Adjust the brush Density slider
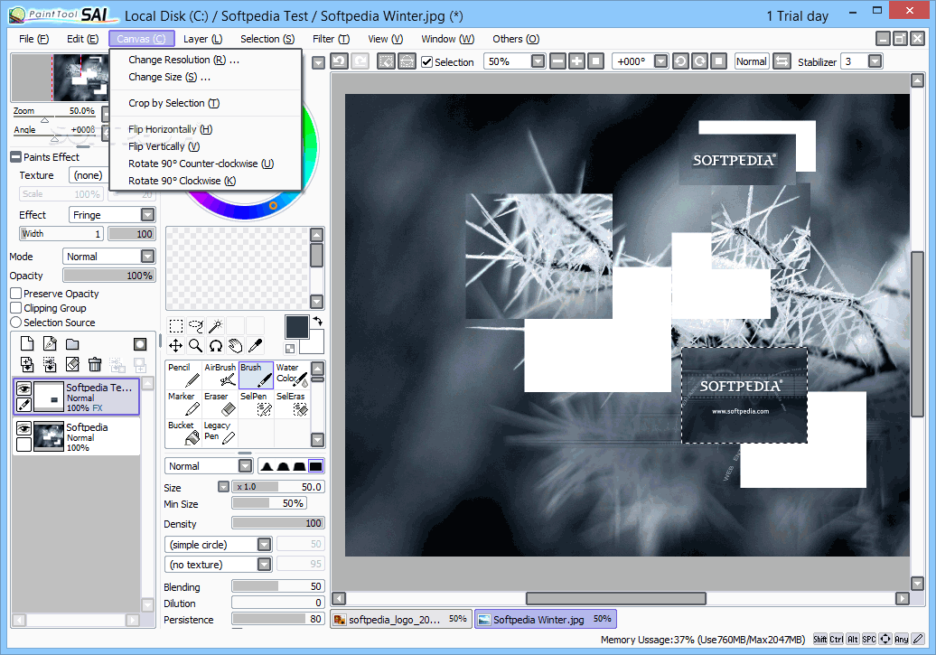936x655 pixels. click(x=278, y=523)
